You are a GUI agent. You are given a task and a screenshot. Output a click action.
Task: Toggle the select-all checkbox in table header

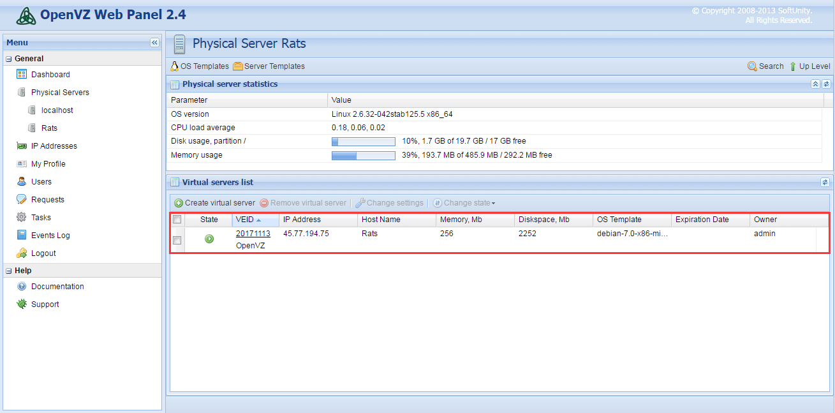[177, 220]
